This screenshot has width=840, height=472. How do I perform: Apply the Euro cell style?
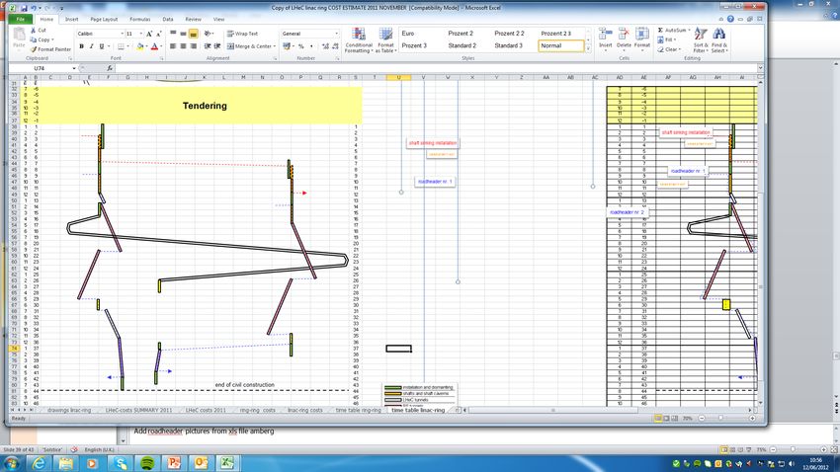click(x=408, y=34)
